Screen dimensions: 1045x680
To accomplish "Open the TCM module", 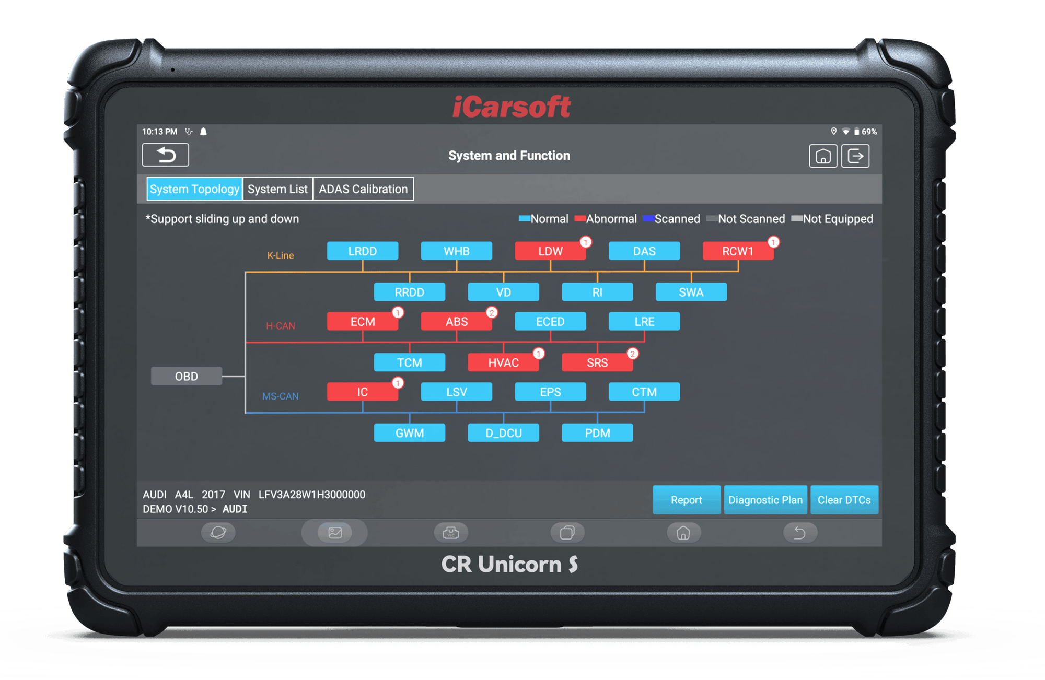I will 410,362.
